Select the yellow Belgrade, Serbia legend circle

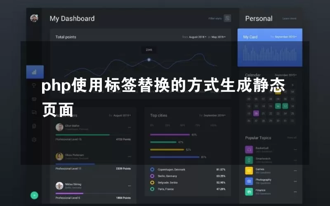152,183
